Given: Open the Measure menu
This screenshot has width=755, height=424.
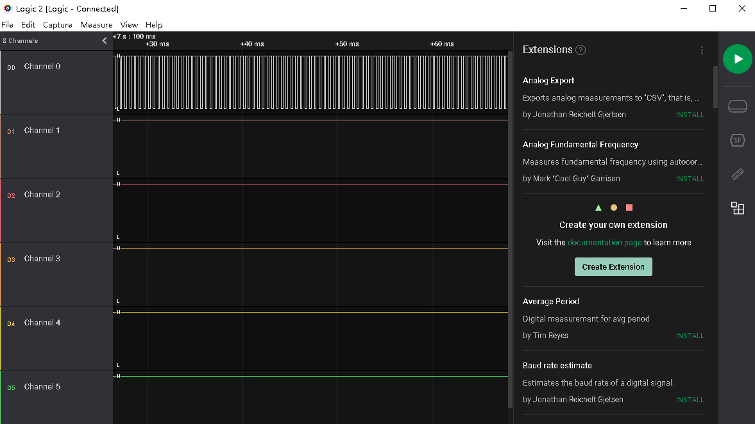Looking at the screenshot, I should point(96,24).
